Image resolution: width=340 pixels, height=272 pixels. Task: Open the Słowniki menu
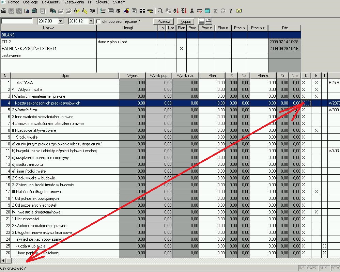(103, 2)
